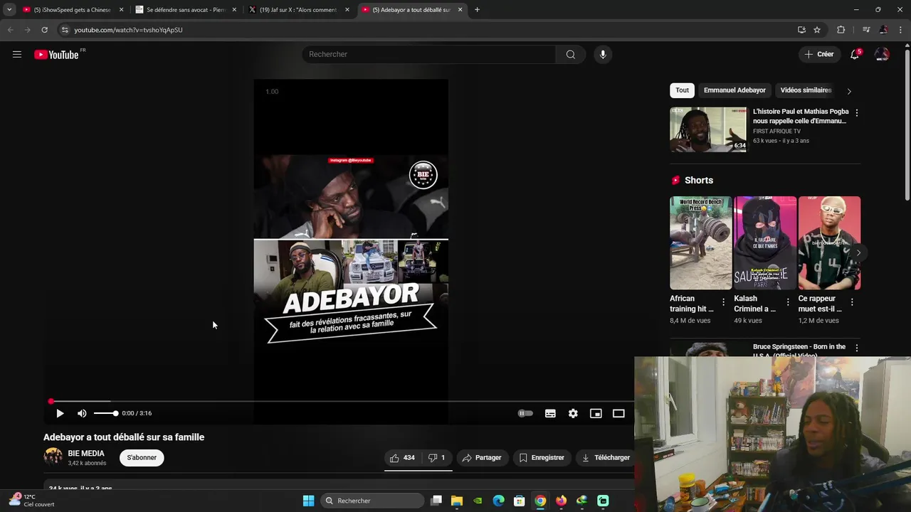Show the next Shorts with the arrow
Screen dimensions: 911x512
tap(858, 252)
